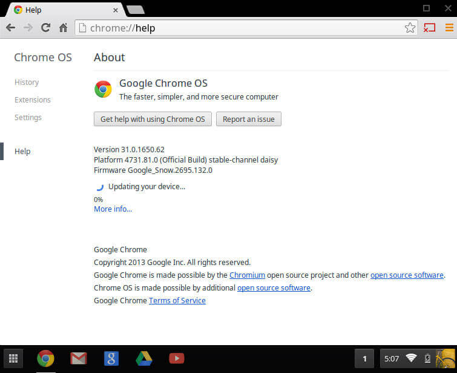Go back with the browser back arrow
This screenshot has height=373, width=457.
point(11,28)
